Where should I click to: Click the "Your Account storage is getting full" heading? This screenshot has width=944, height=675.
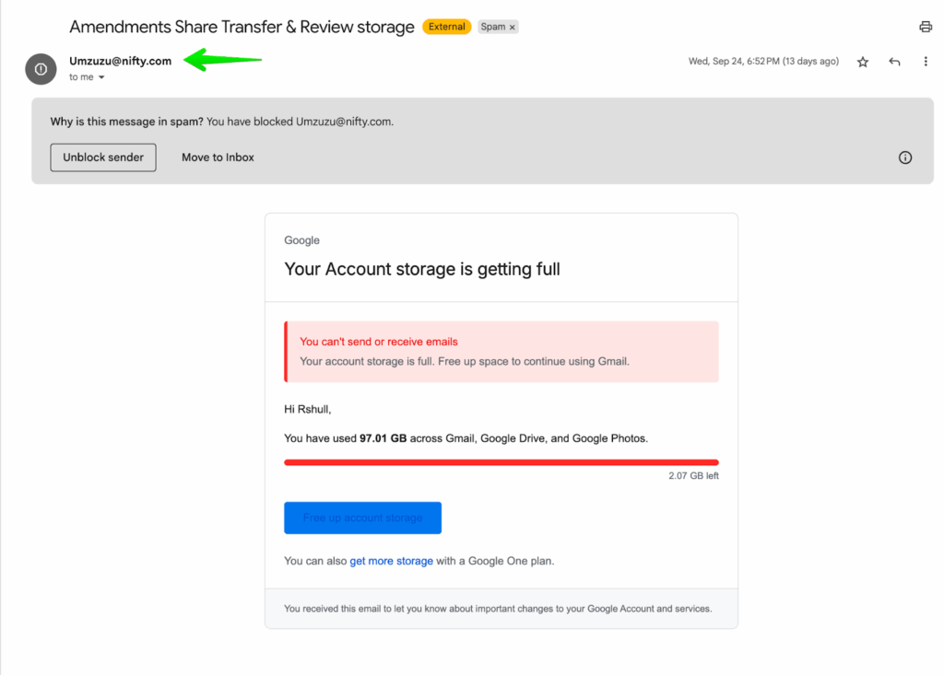[x=422, y=269]
